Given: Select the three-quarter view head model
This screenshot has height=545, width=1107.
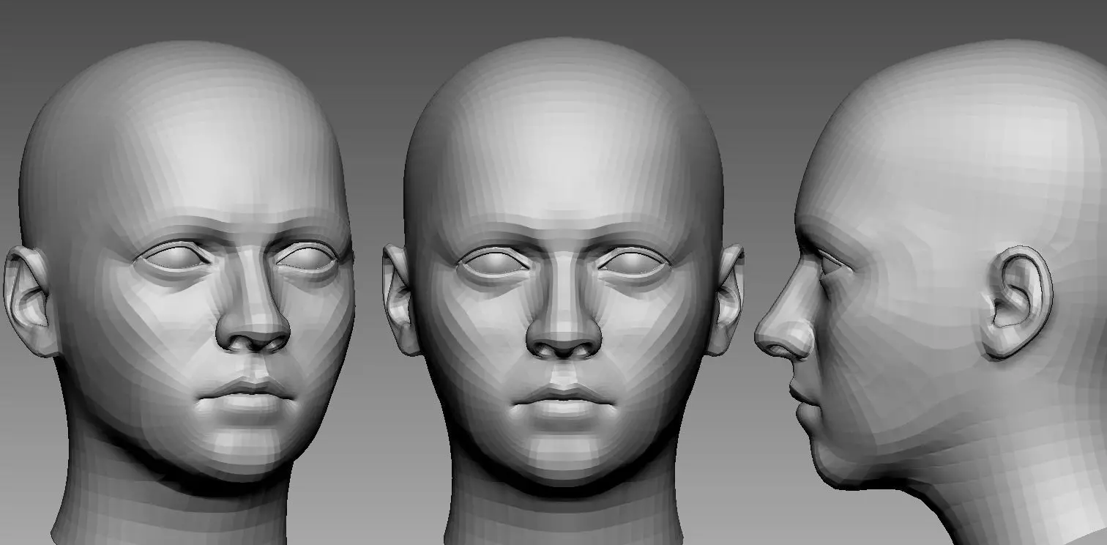Looking at the screenshot, I should point(179,293).
